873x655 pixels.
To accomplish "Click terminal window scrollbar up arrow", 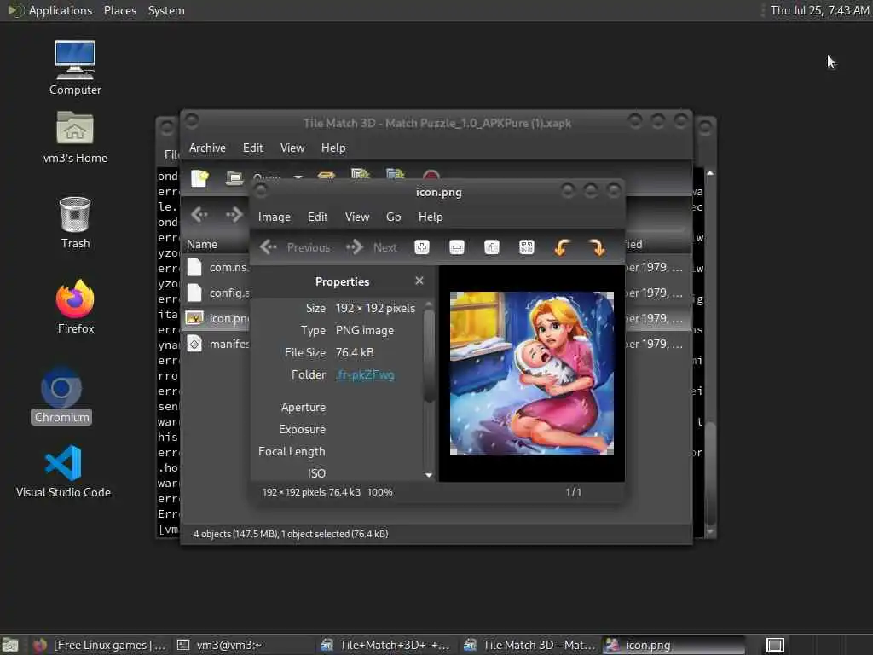I will point(710,174).
